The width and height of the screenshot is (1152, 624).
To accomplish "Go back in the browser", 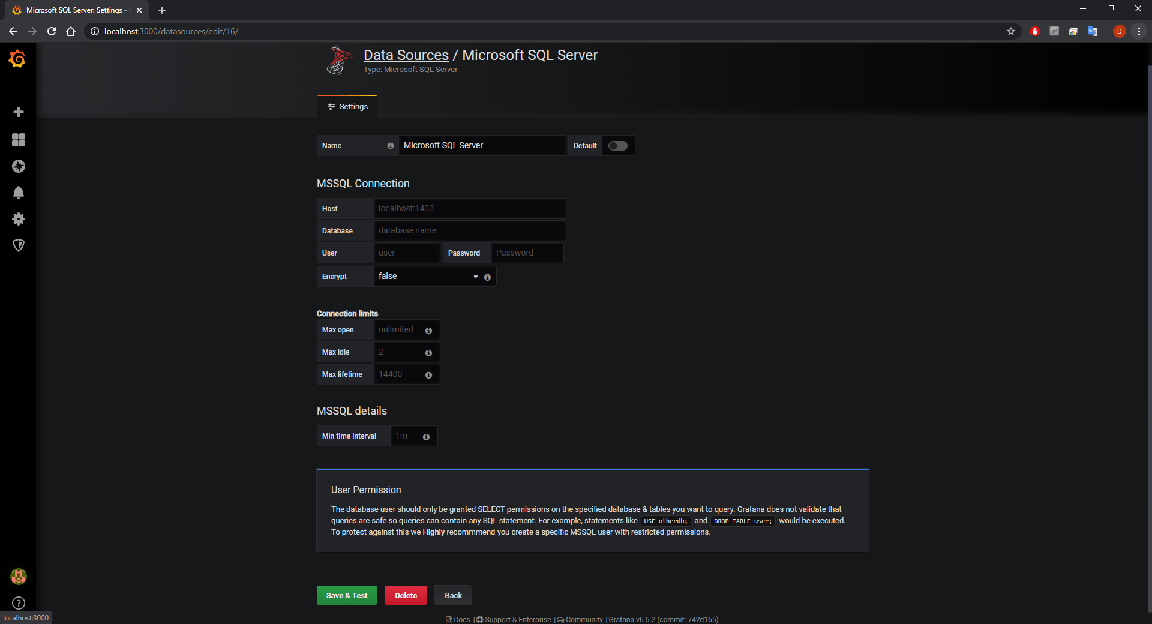I will tap(13, 31).
